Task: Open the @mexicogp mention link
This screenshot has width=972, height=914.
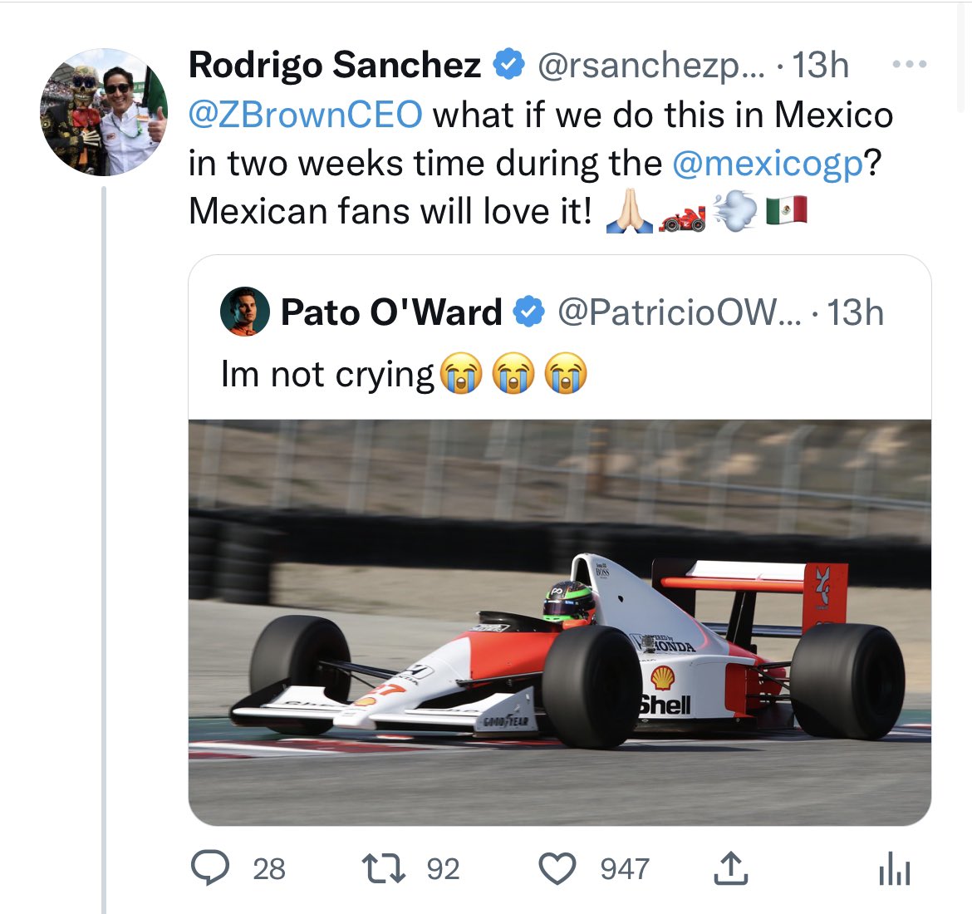Action: tap(767, 163)
